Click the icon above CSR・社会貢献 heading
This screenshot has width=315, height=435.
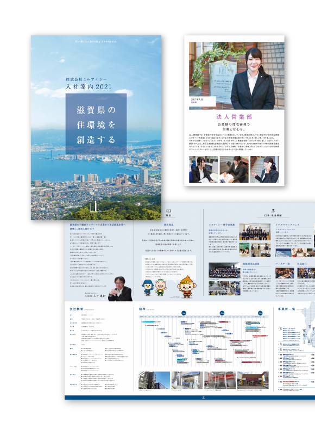coord(273,211)
